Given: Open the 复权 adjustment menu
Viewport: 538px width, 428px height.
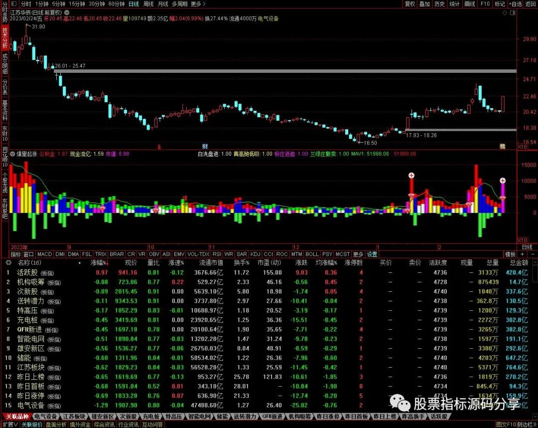Looking at the screenshot, I should (x=410, y=4).
